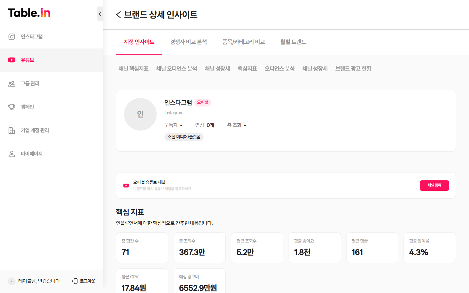
Task: Go back using the left arrow chevron
Action: 118,15
